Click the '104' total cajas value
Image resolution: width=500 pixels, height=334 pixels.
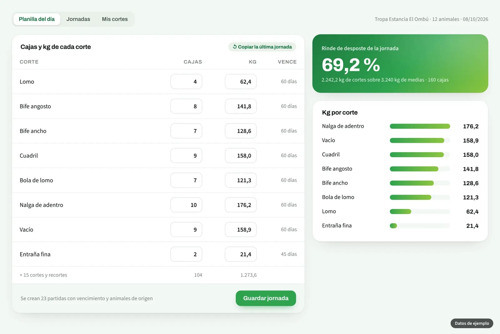[x=198, y=275]
